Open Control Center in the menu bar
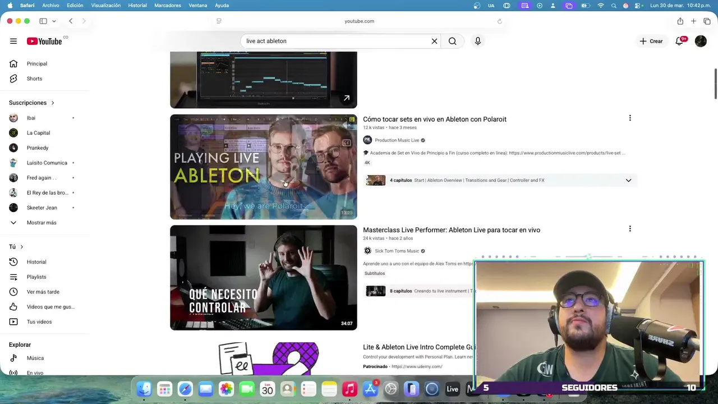The width and height of the screenshot is (718, 404). click(x=638, y=6)
